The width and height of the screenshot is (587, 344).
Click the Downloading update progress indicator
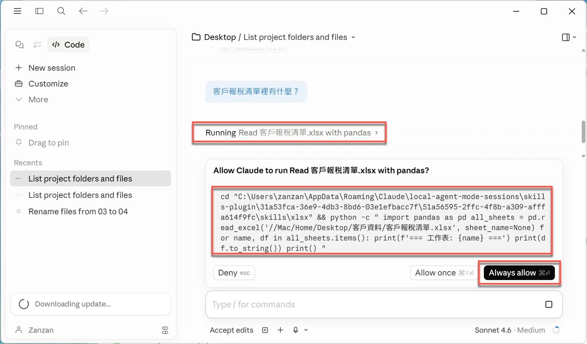[23, 304]
